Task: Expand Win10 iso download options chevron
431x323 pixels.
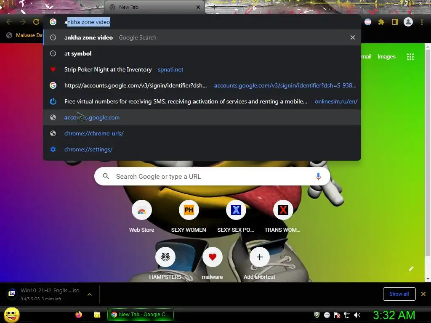Action: pos(90,294)
